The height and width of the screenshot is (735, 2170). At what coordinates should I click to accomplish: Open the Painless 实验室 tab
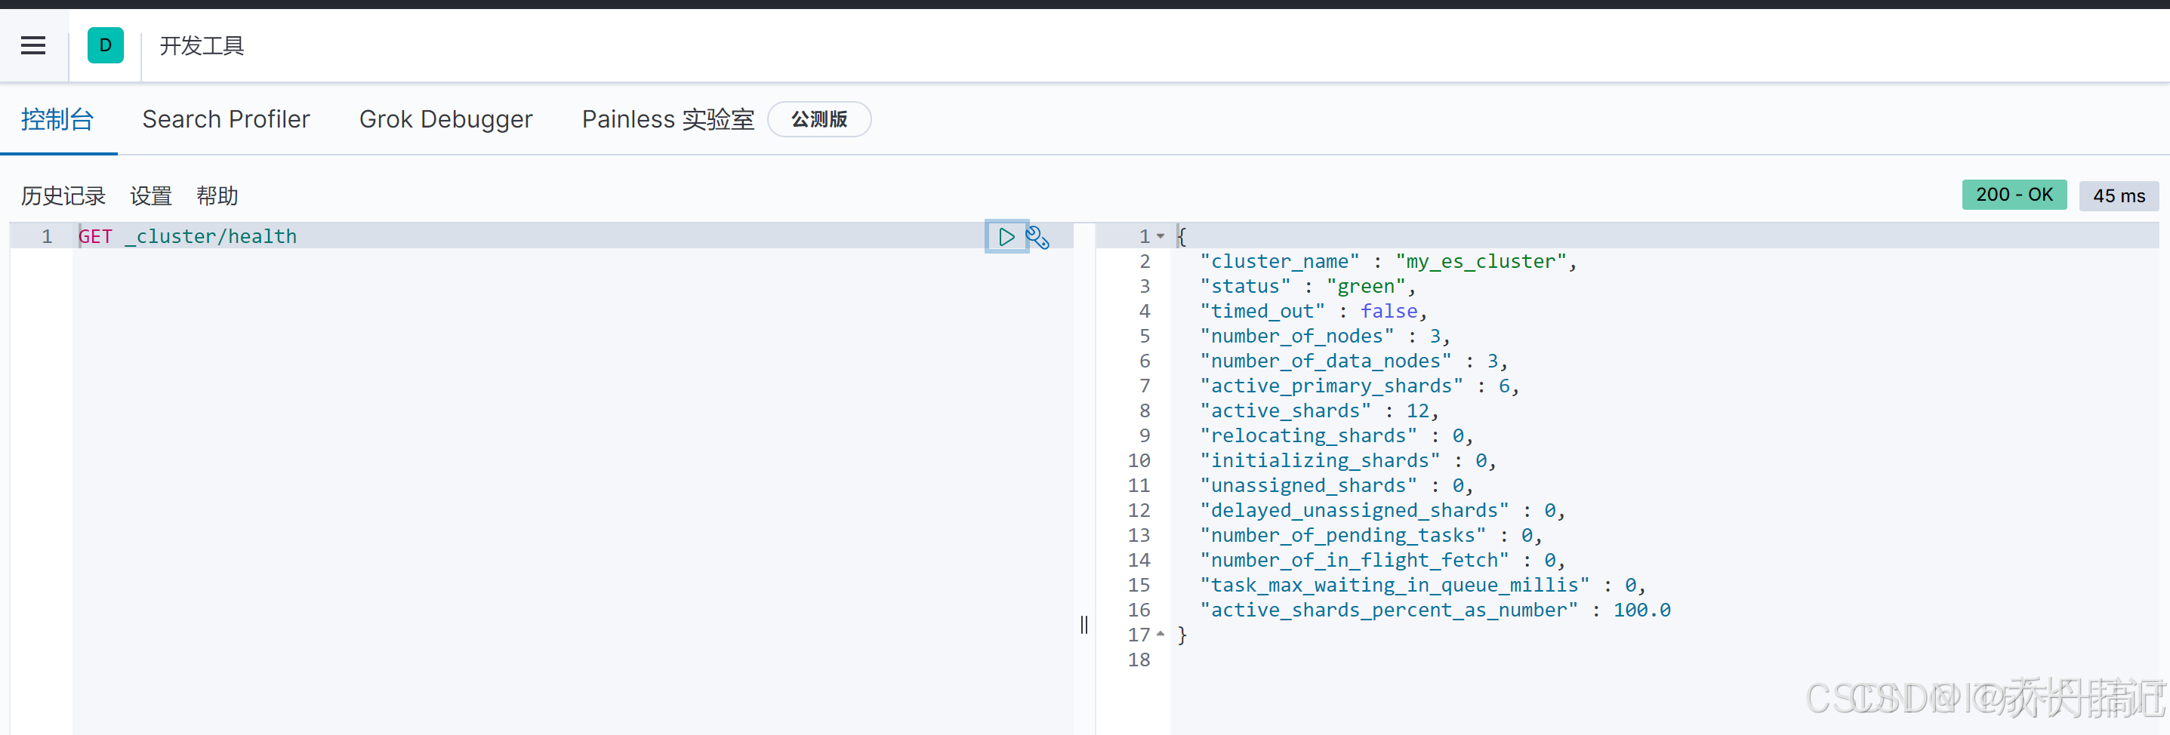coord(668,119)
